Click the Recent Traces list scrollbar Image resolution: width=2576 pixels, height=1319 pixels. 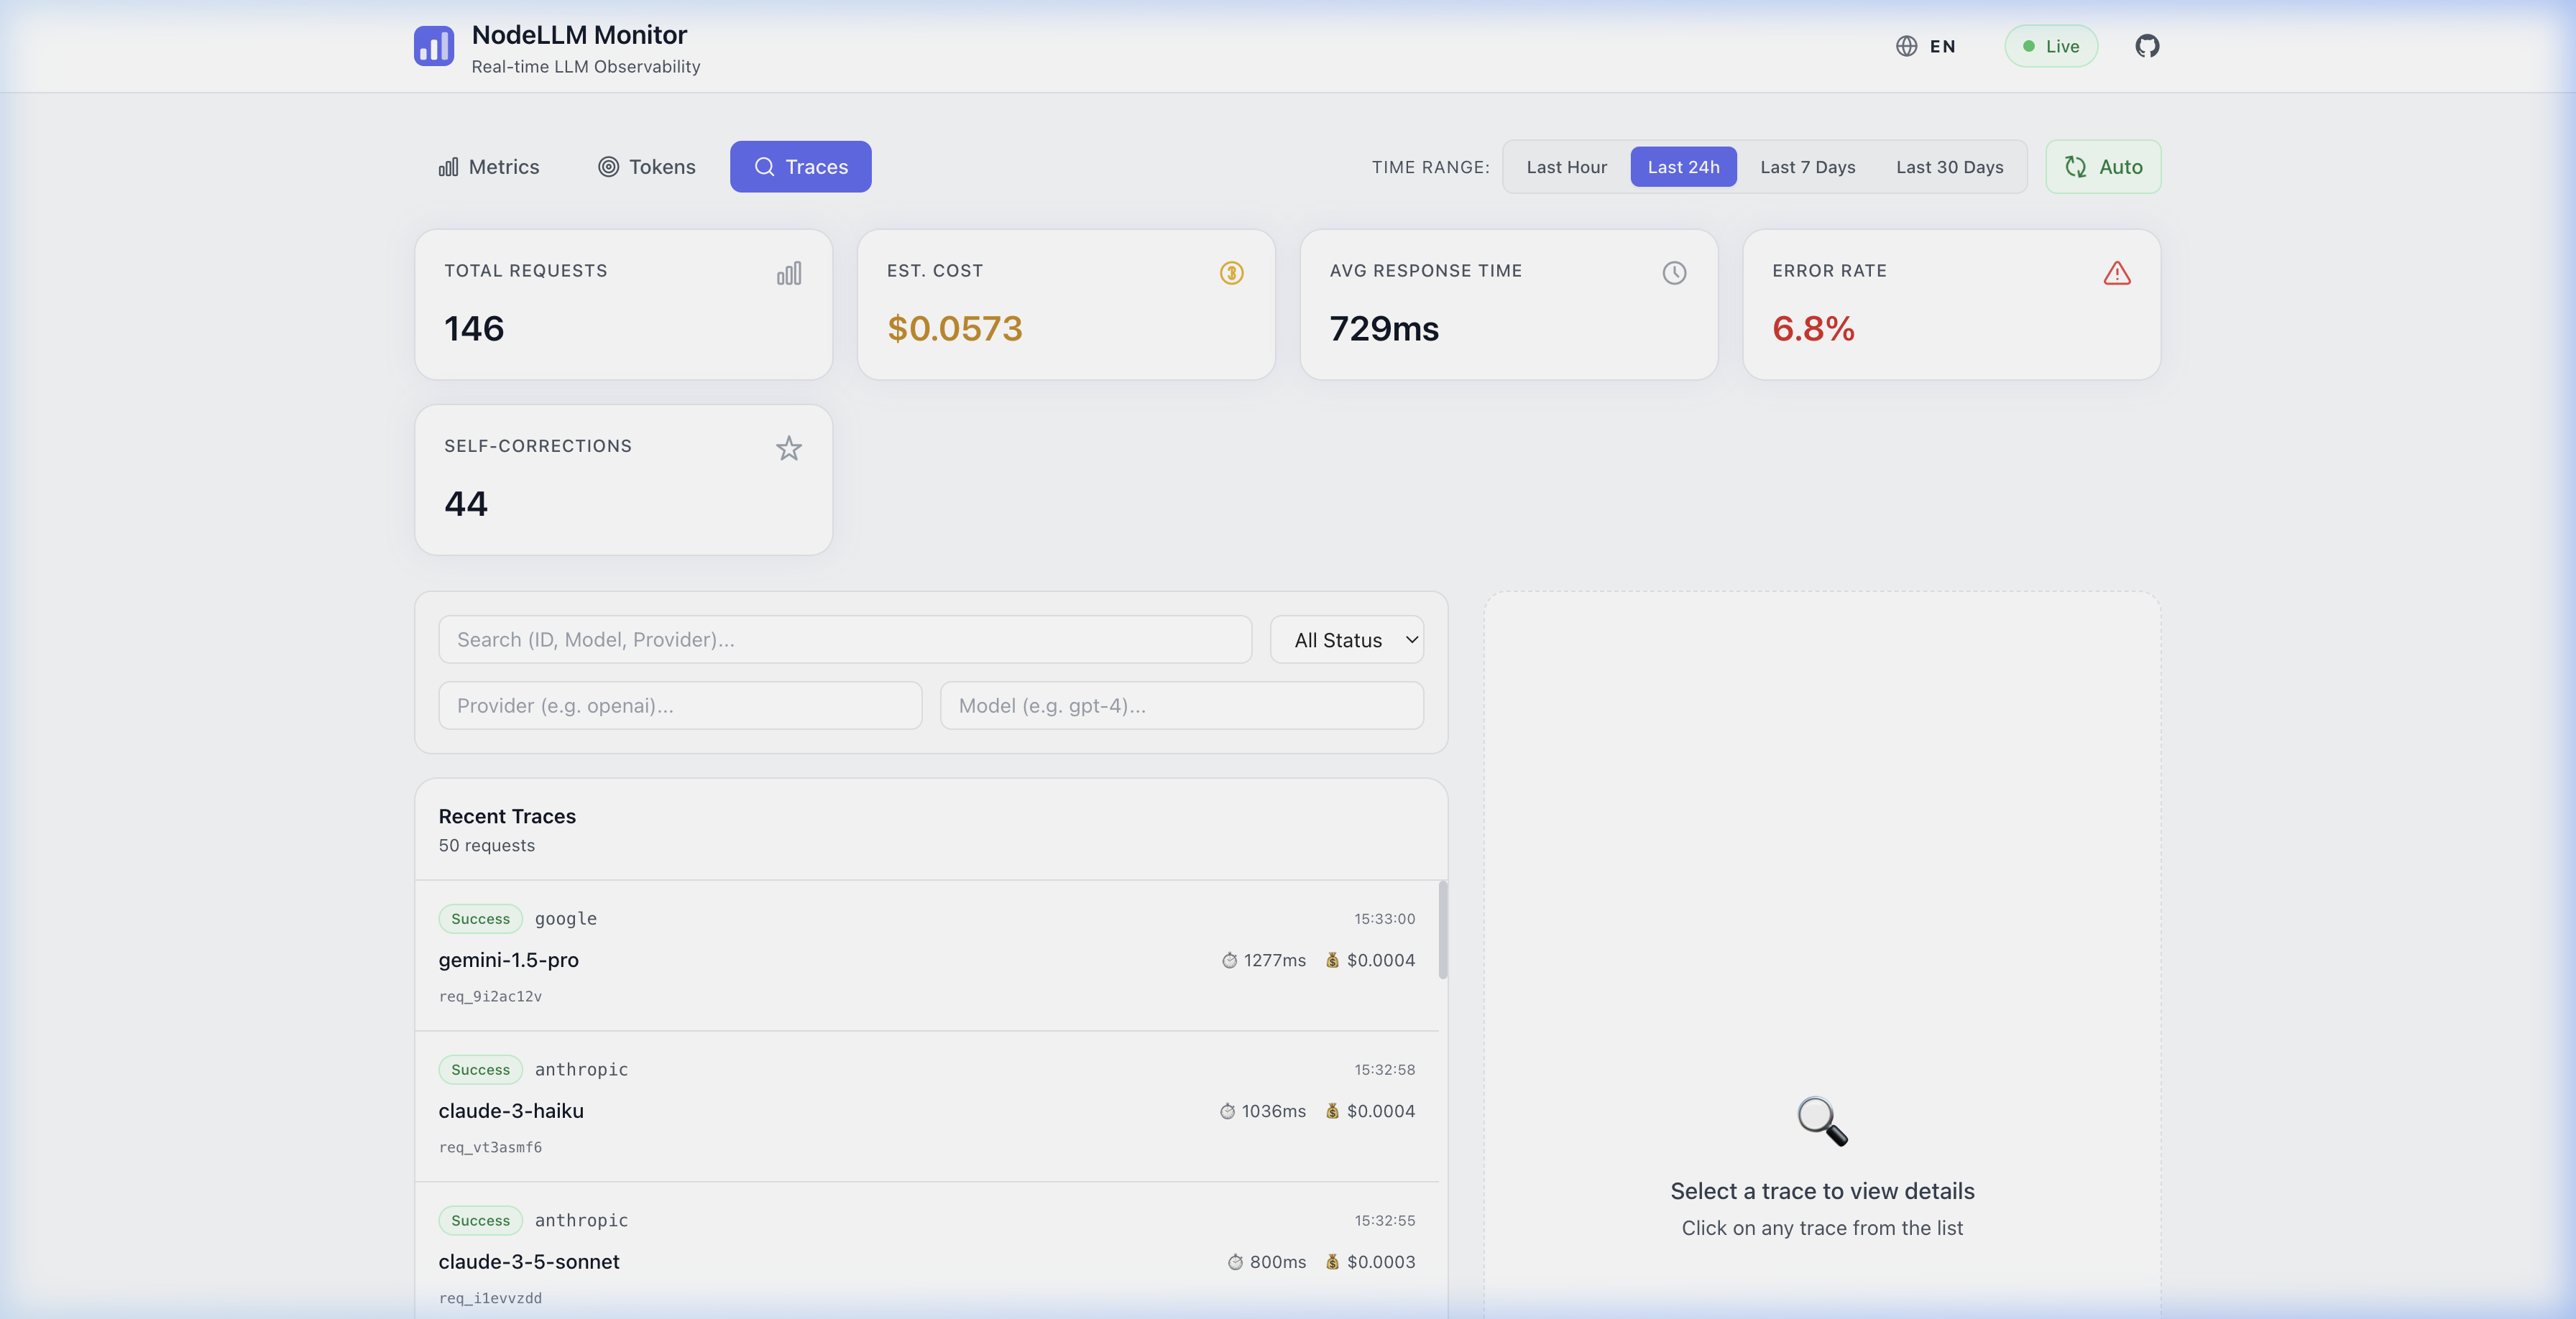[1442, 930]
